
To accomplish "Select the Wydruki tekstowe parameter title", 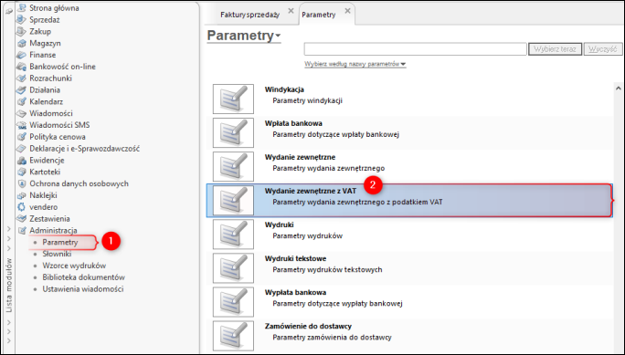I will point(295,258).
